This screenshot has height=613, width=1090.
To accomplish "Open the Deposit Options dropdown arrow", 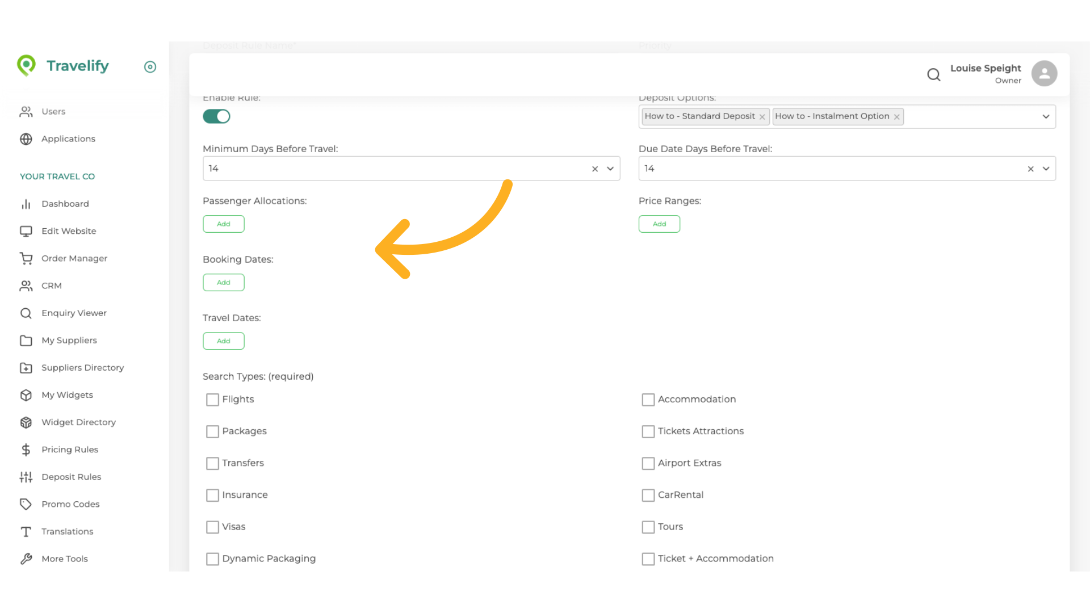I will point(1046,116).
